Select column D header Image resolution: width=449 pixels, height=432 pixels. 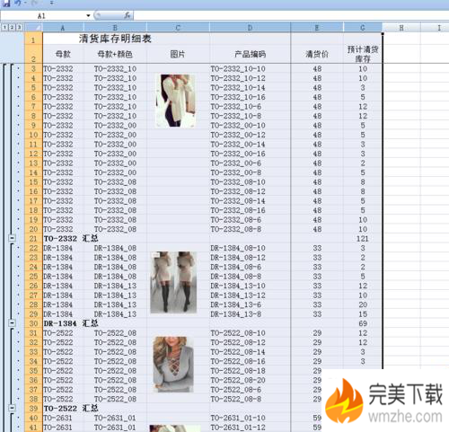(250, 28)
